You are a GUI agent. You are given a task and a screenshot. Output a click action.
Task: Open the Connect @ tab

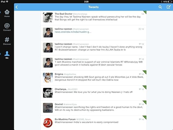7,27
